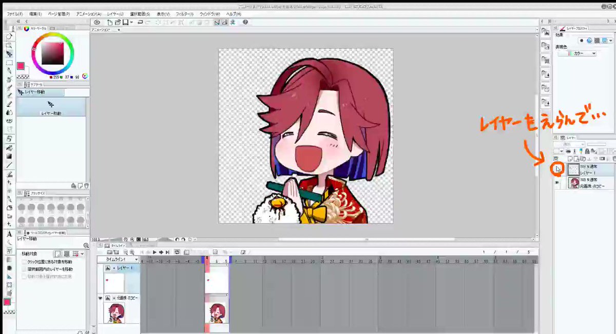616x334 pixels.
Task: Delete the layer with the trash icon
Action: (x=614, y=159)
